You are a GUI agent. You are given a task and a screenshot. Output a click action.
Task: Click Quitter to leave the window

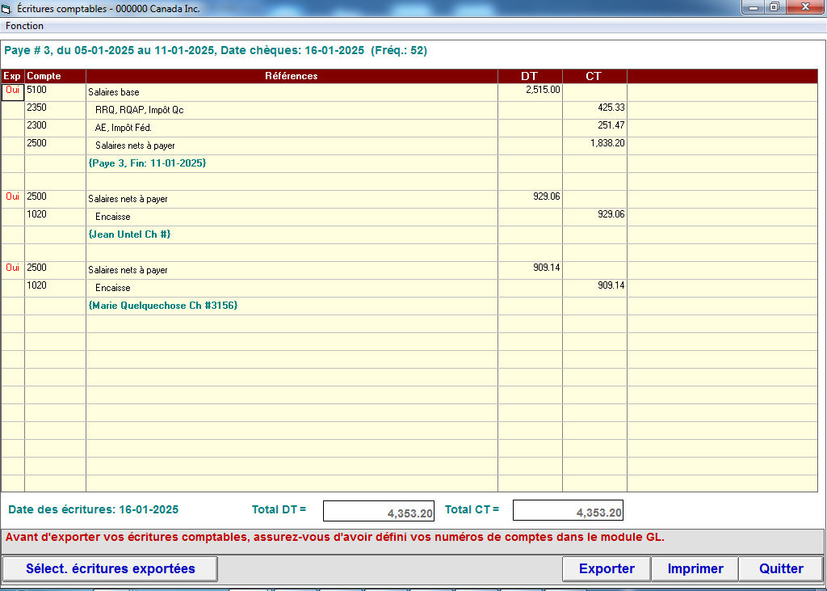point(781,569)
